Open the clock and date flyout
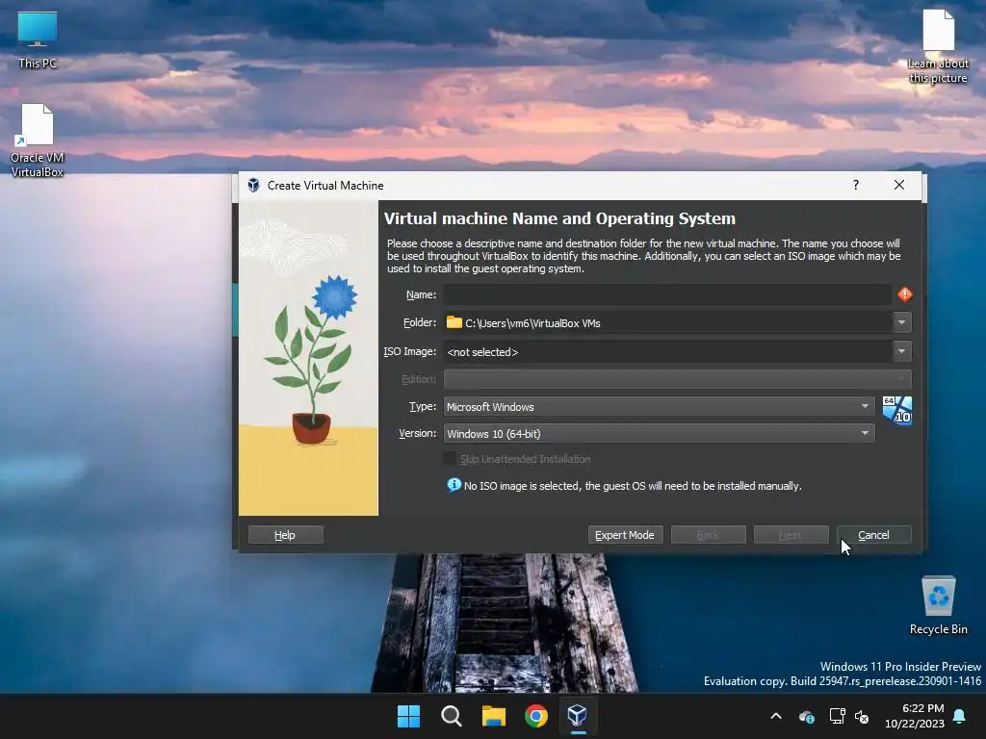The width and height of the screenshot is (986, 739). pyautogui.click(x=915, y=716)
